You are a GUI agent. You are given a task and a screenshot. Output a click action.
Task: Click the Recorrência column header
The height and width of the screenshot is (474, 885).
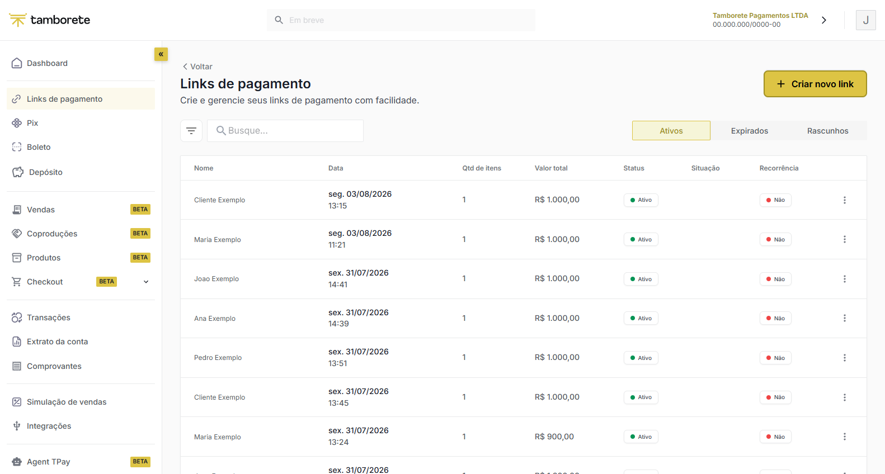(779, 168)
